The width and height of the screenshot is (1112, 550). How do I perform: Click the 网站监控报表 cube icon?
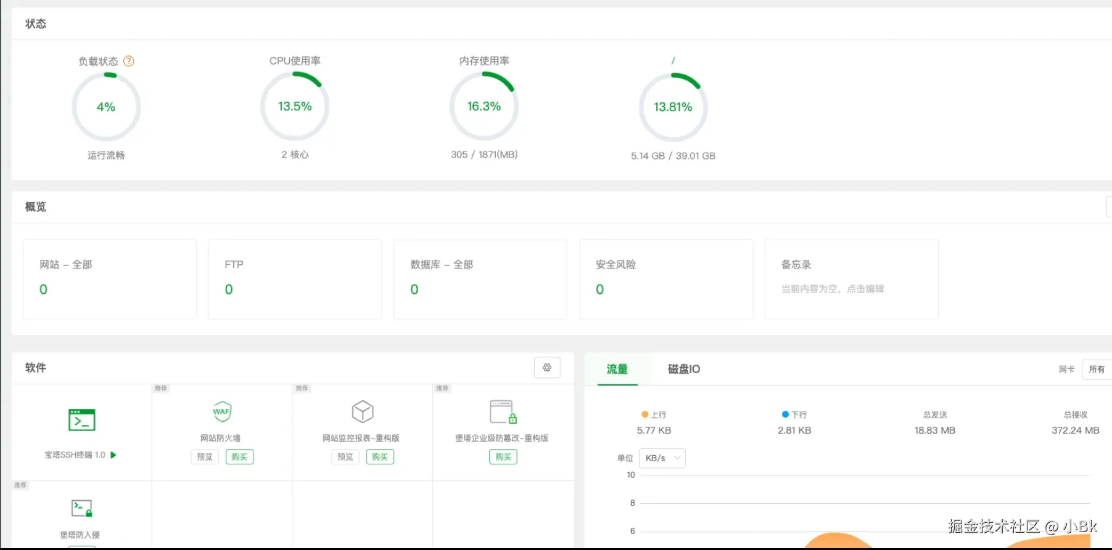click(x=363, y=411)
